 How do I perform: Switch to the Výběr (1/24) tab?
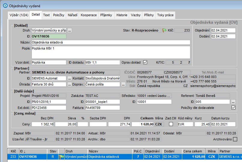coord(19,15)
